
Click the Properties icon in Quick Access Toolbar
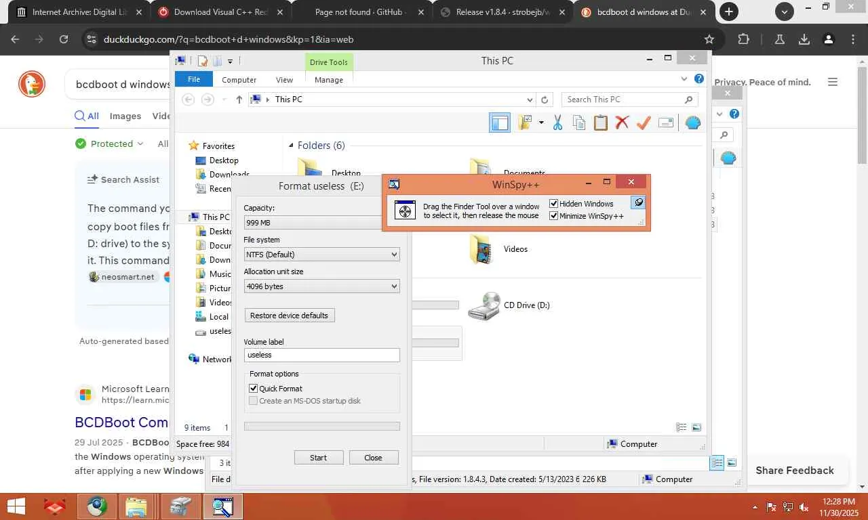[203, 61]
